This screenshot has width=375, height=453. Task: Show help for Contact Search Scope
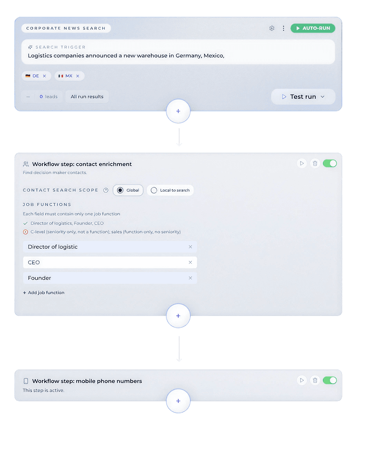coord(106,190)
